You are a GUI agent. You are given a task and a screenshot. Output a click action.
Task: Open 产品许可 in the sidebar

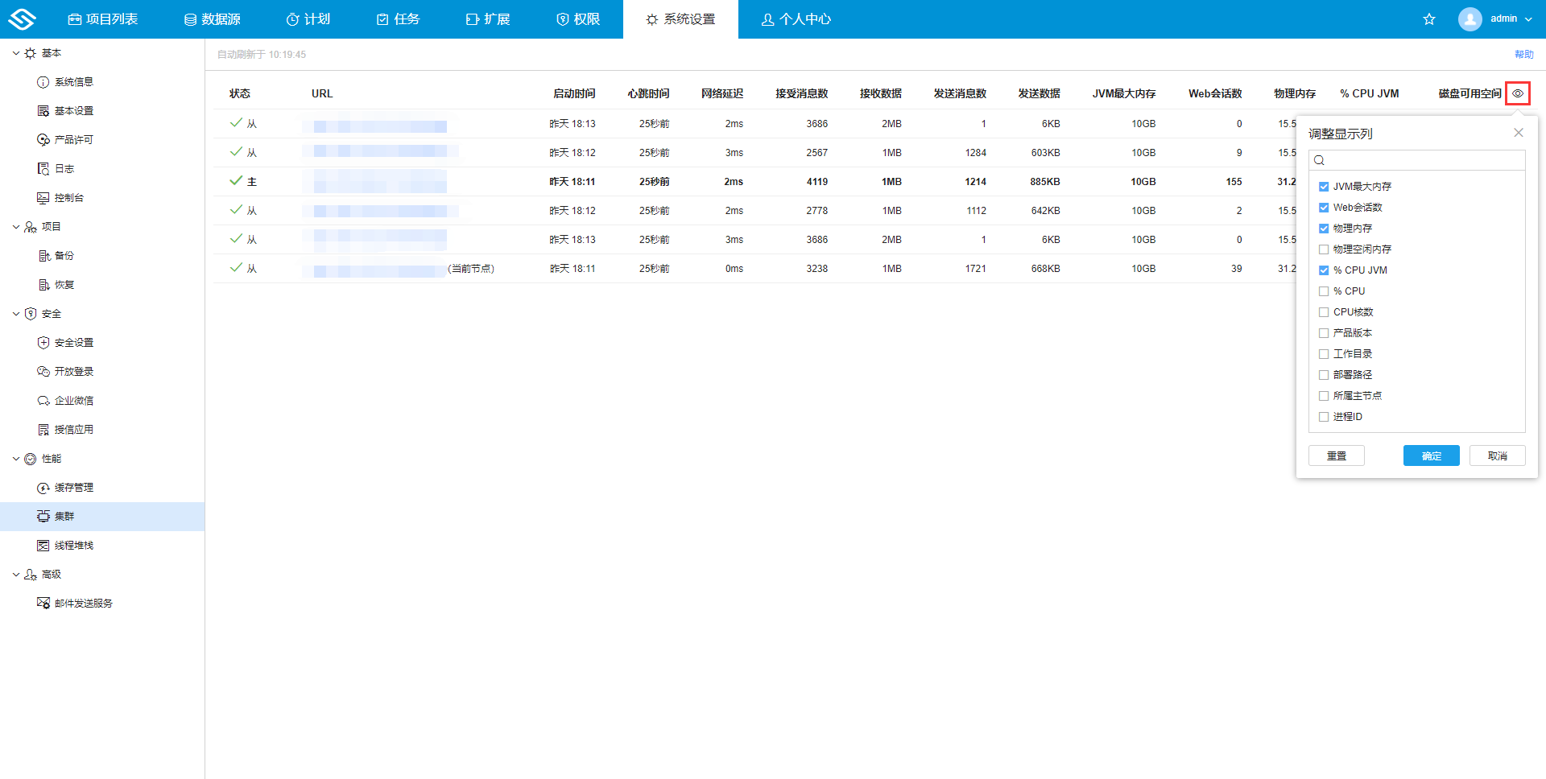coord(73,140)
